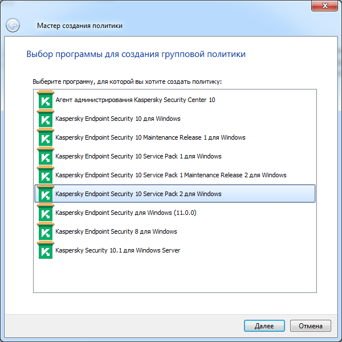Click icon of Endpoint Security 10 Service Pack 1 для Windows
342x342 pixels.
(46, 156)
